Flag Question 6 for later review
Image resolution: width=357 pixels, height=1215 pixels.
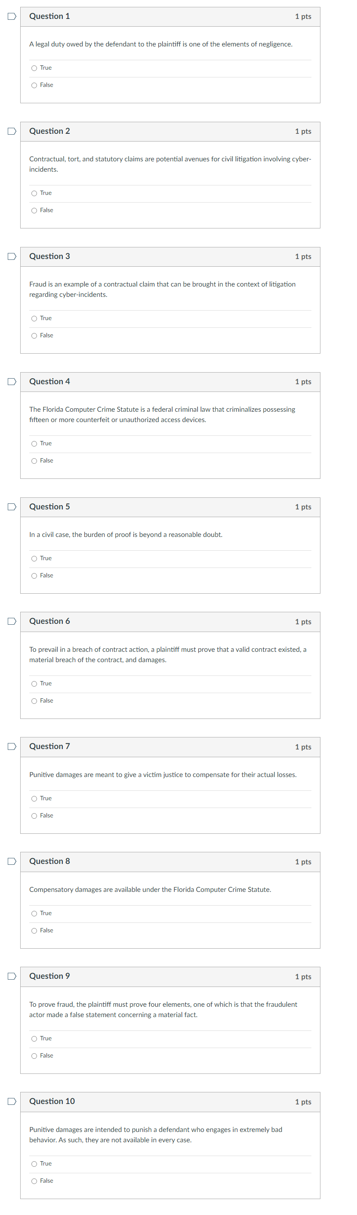11,621
